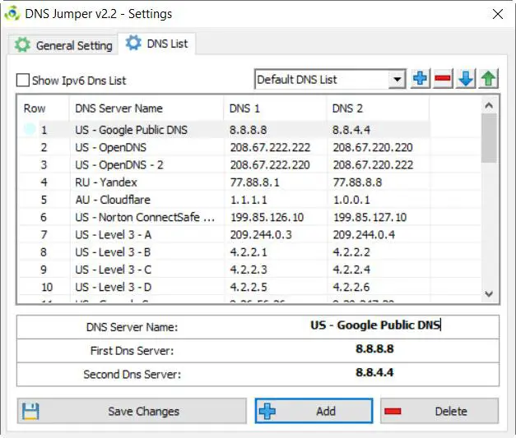Click the DNS Jumper app icon in title bar

click(12, 13)
